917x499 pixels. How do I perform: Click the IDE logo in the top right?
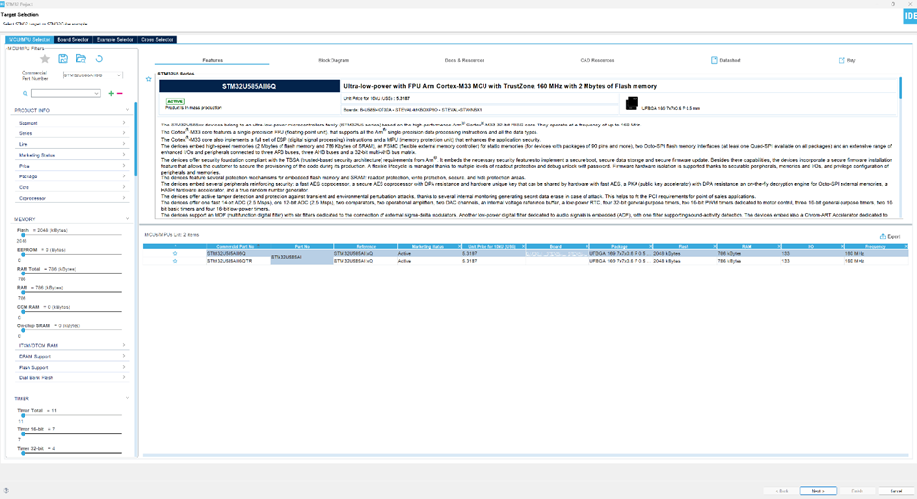click(910, 16)
